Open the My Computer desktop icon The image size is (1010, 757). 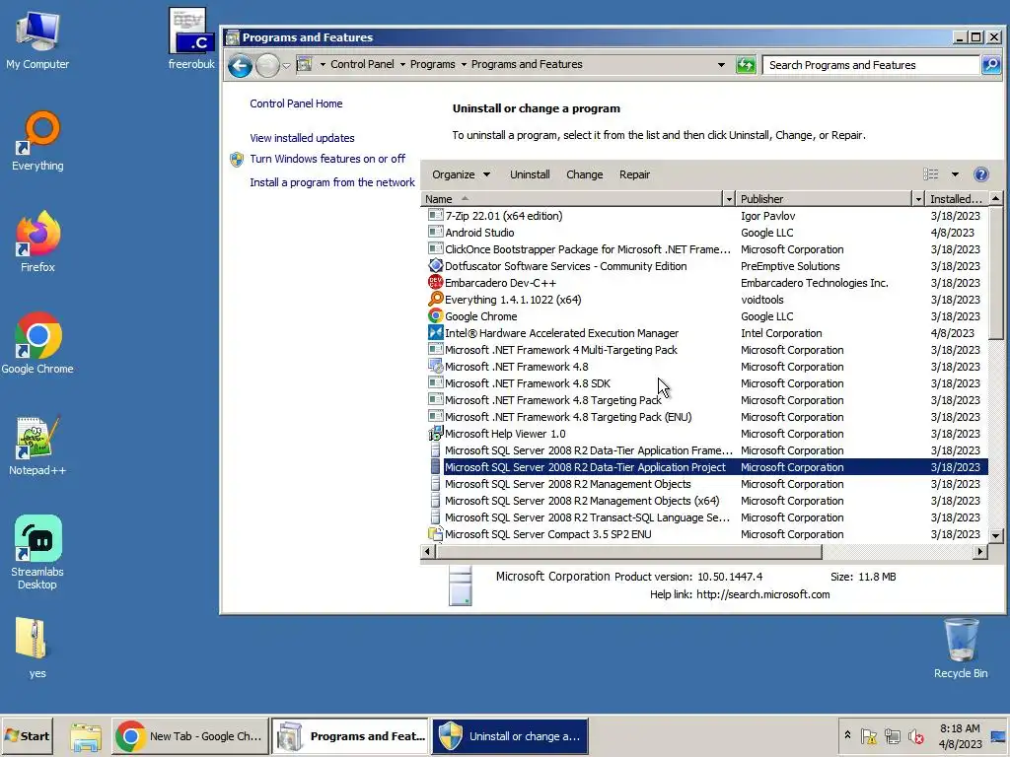[x=37, y=40]
